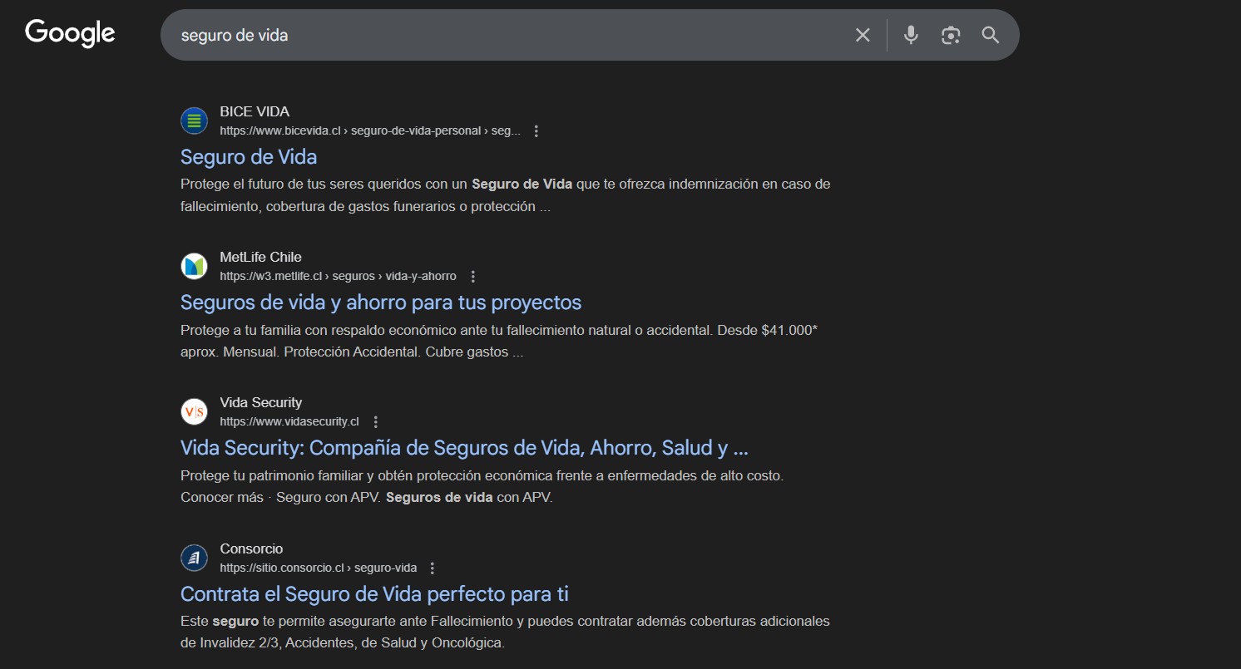Click the X to clear the search query
Image resolution: width=1241 pixels, height=669 pixels.
pos(862,35)
